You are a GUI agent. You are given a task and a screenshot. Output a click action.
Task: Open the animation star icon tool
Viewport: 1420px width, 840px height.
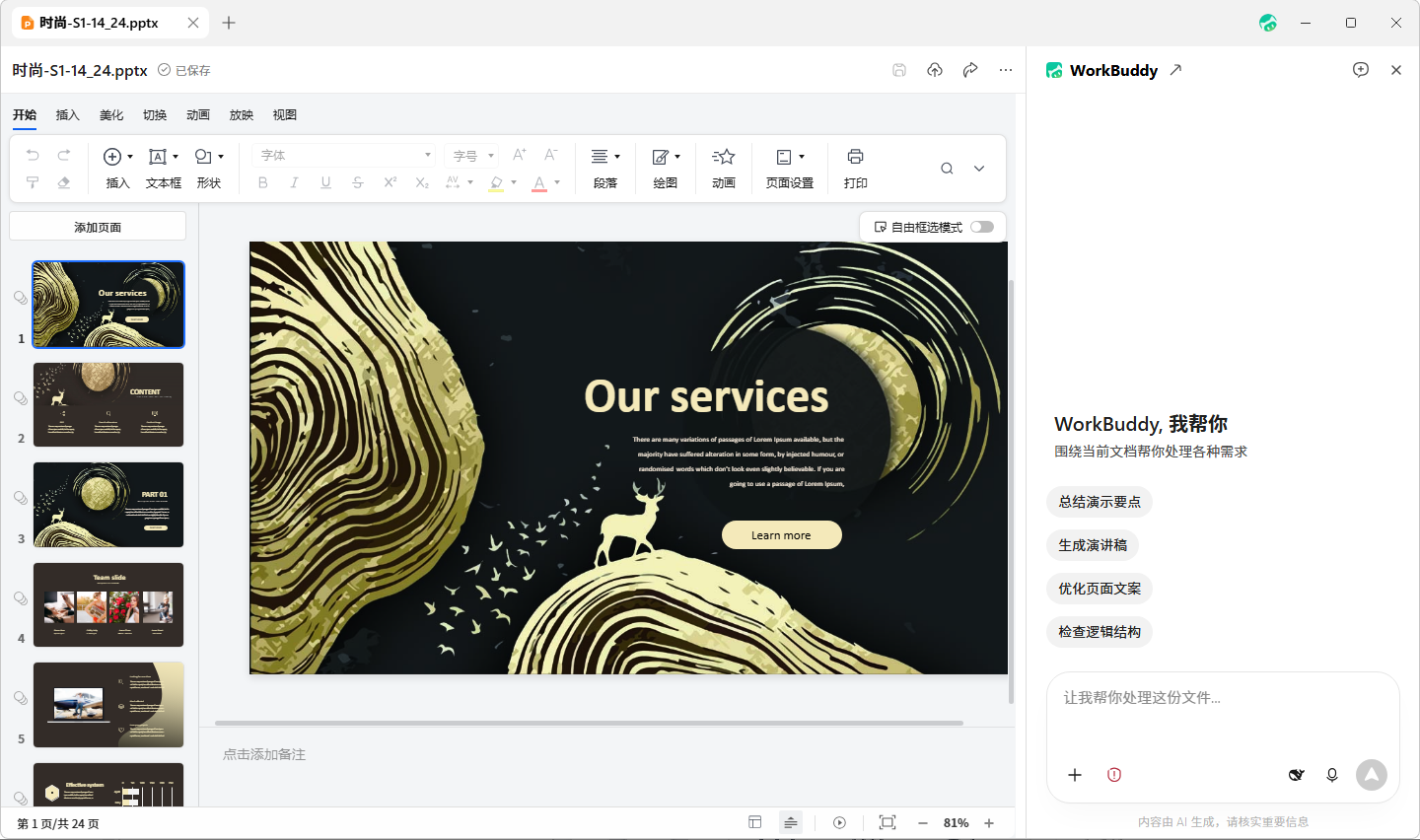(x=724, y=157)
